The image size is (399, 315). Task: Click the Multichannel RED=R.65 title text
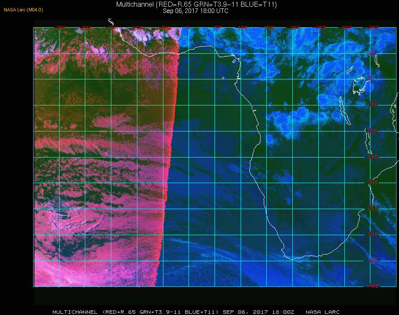click(x=197, y=5)
